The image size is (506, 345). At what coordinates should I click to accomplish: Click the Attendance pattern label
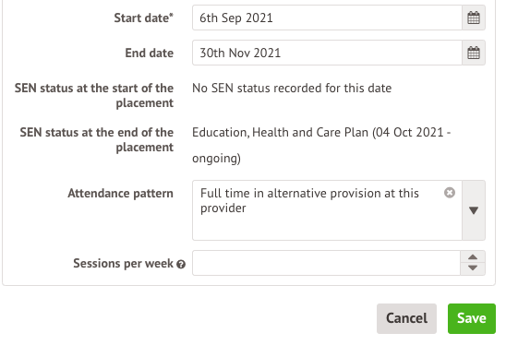coord(121,193)
